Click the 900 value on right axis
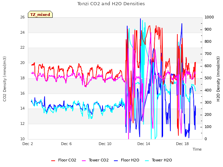This screenshot has width=223, height=167. [208, 29]
